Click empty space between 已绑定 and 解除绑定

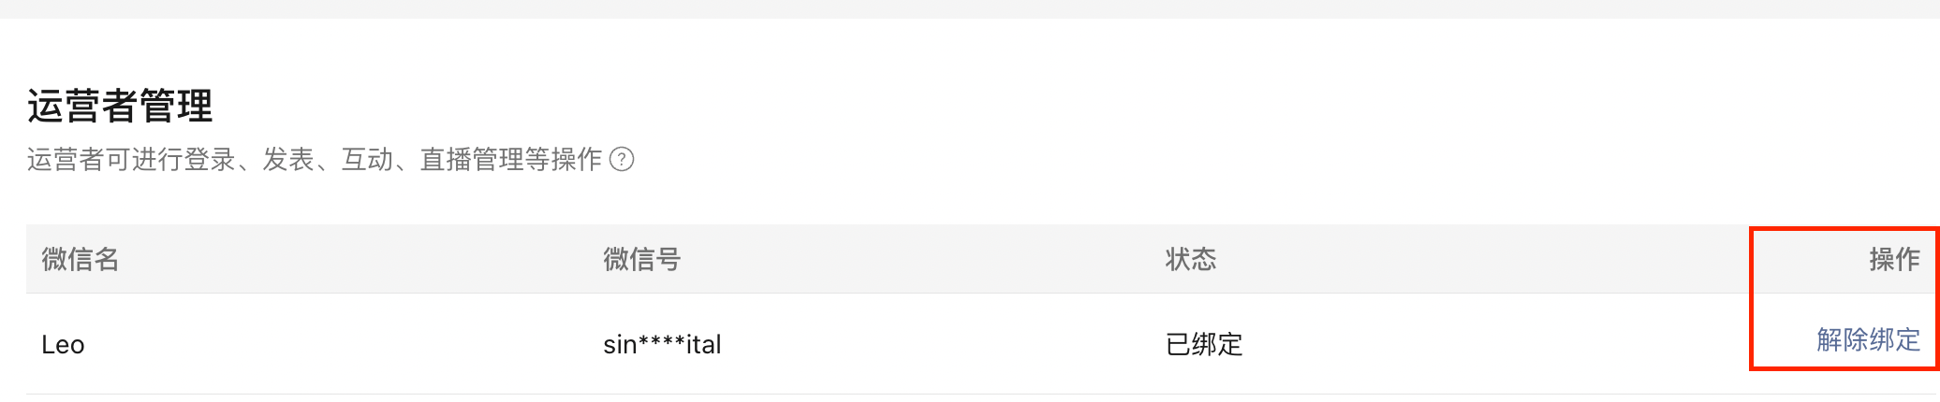[1526, 344]
